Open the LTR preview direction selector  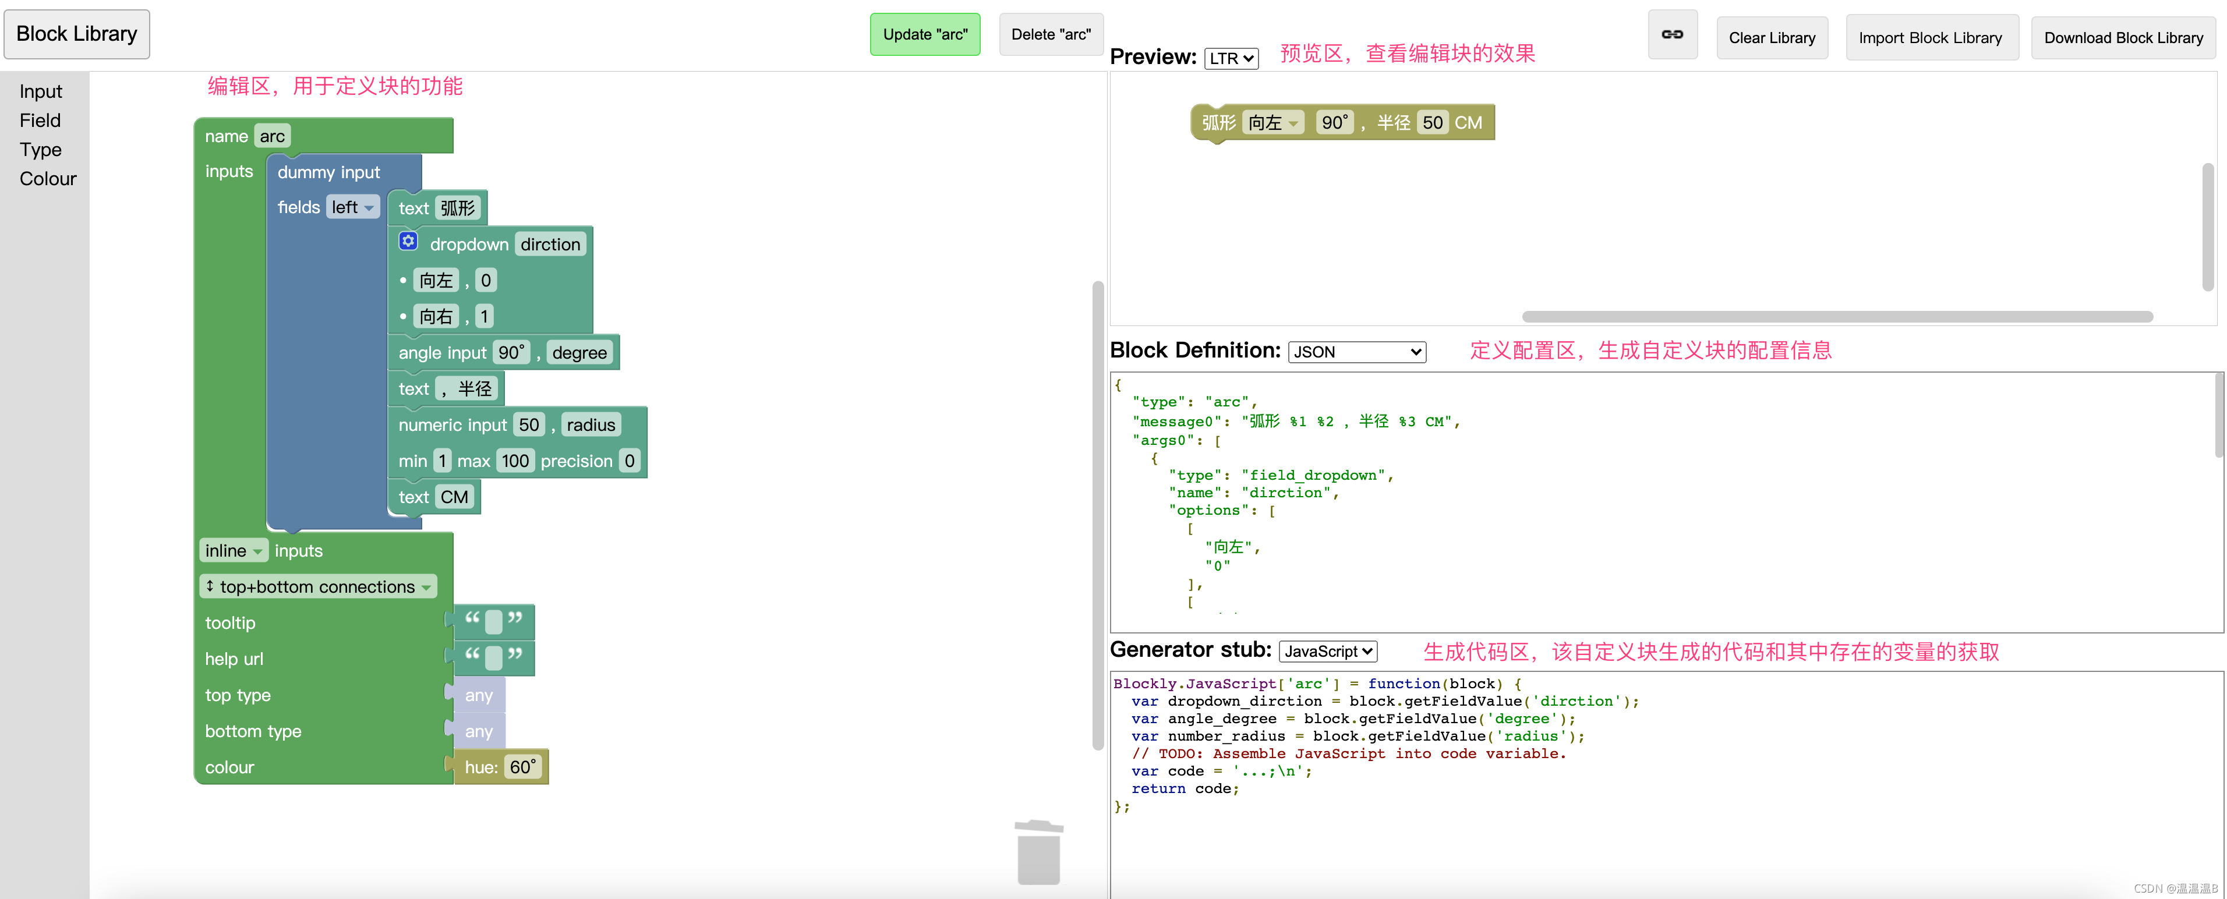click(x=1230, y=58)
